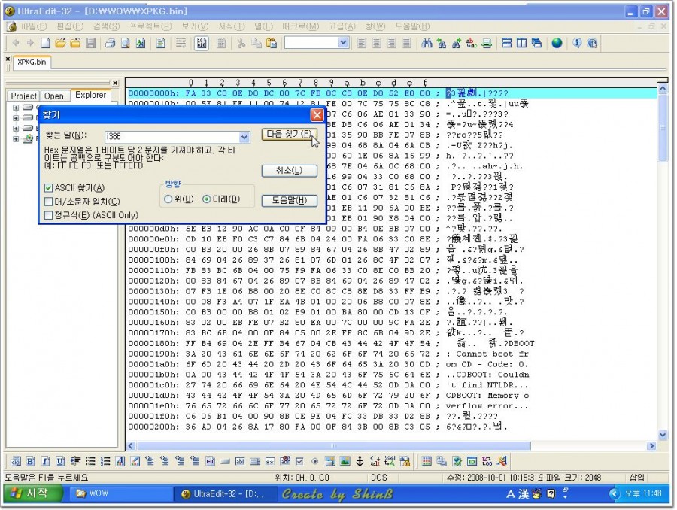677x510 pixels.
Task: Click the blue info help icon
Action: click(x=577, y=43)
